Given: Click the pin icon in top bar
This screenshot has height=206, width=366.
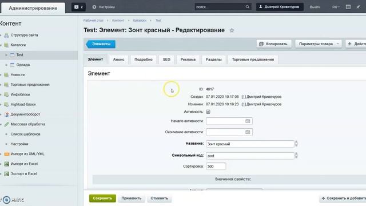Looking at the screenshot, I should point(359,7).
